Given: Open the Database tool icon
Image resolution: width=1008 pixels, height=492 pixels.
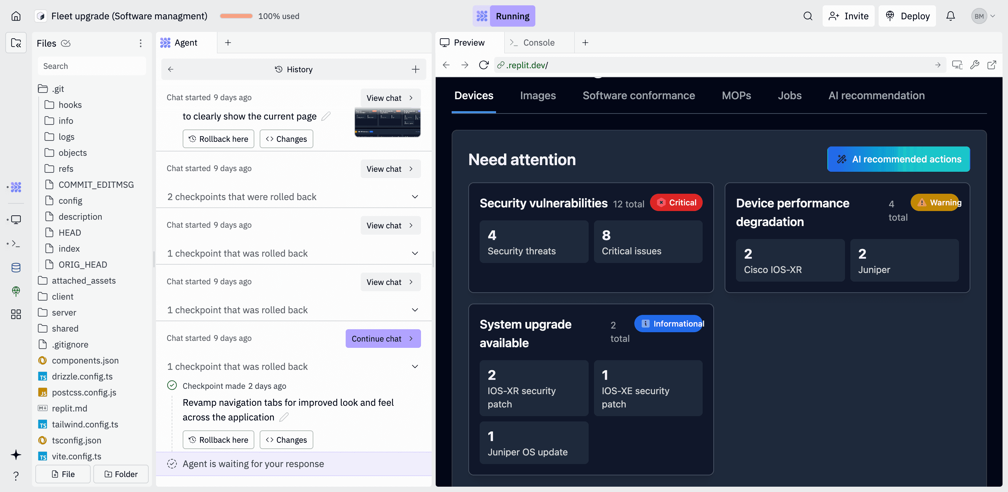Looking at the screenshot, I should pos(16,268).
